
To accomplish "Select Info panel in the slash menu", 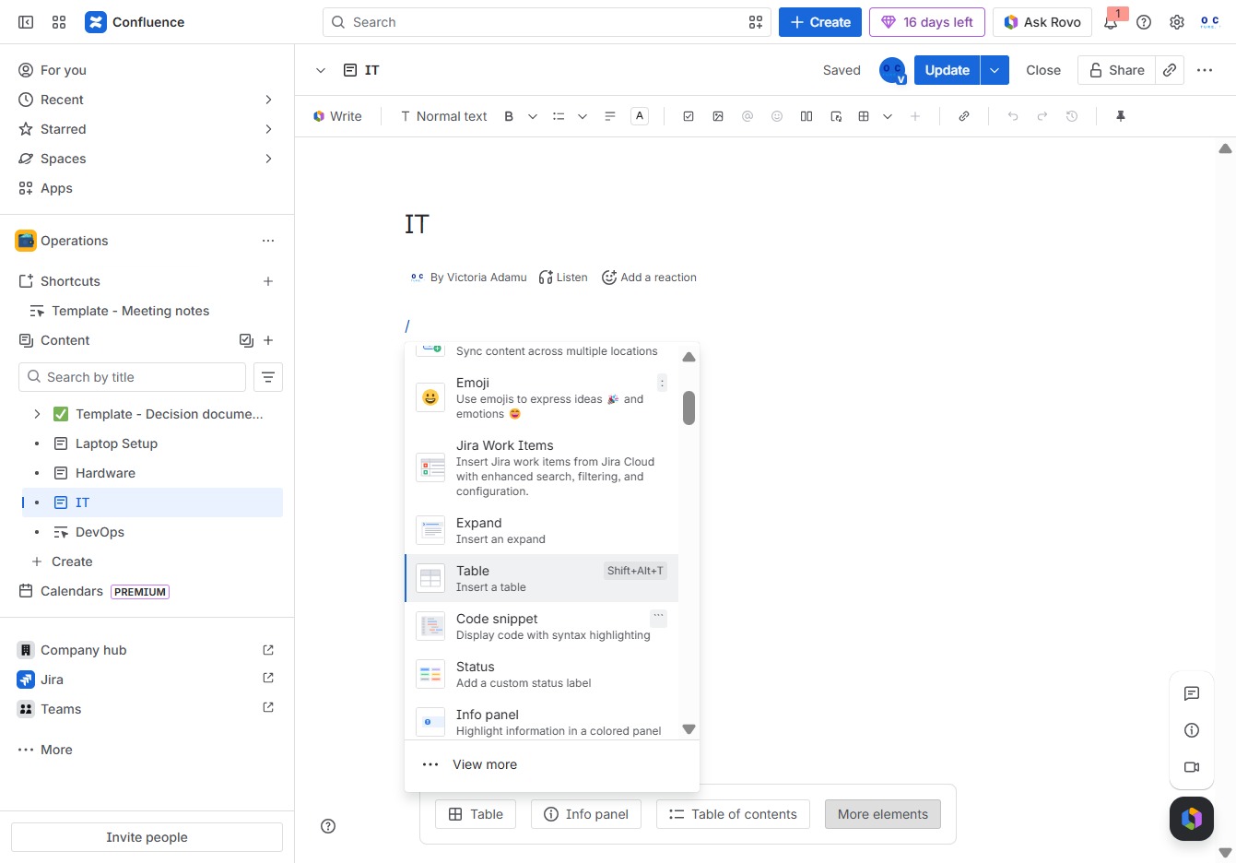I will coord(542,721).
